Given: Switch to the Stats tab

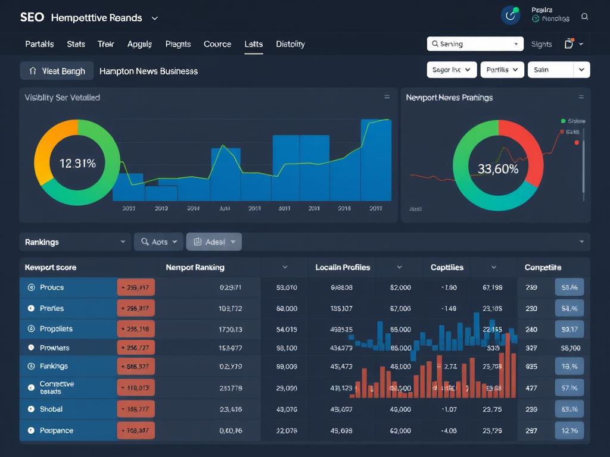Looking at the screenshot, I should point(76,44).
